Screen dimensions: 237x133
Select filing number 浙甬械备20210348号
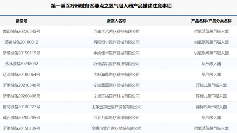pos(21,85)
